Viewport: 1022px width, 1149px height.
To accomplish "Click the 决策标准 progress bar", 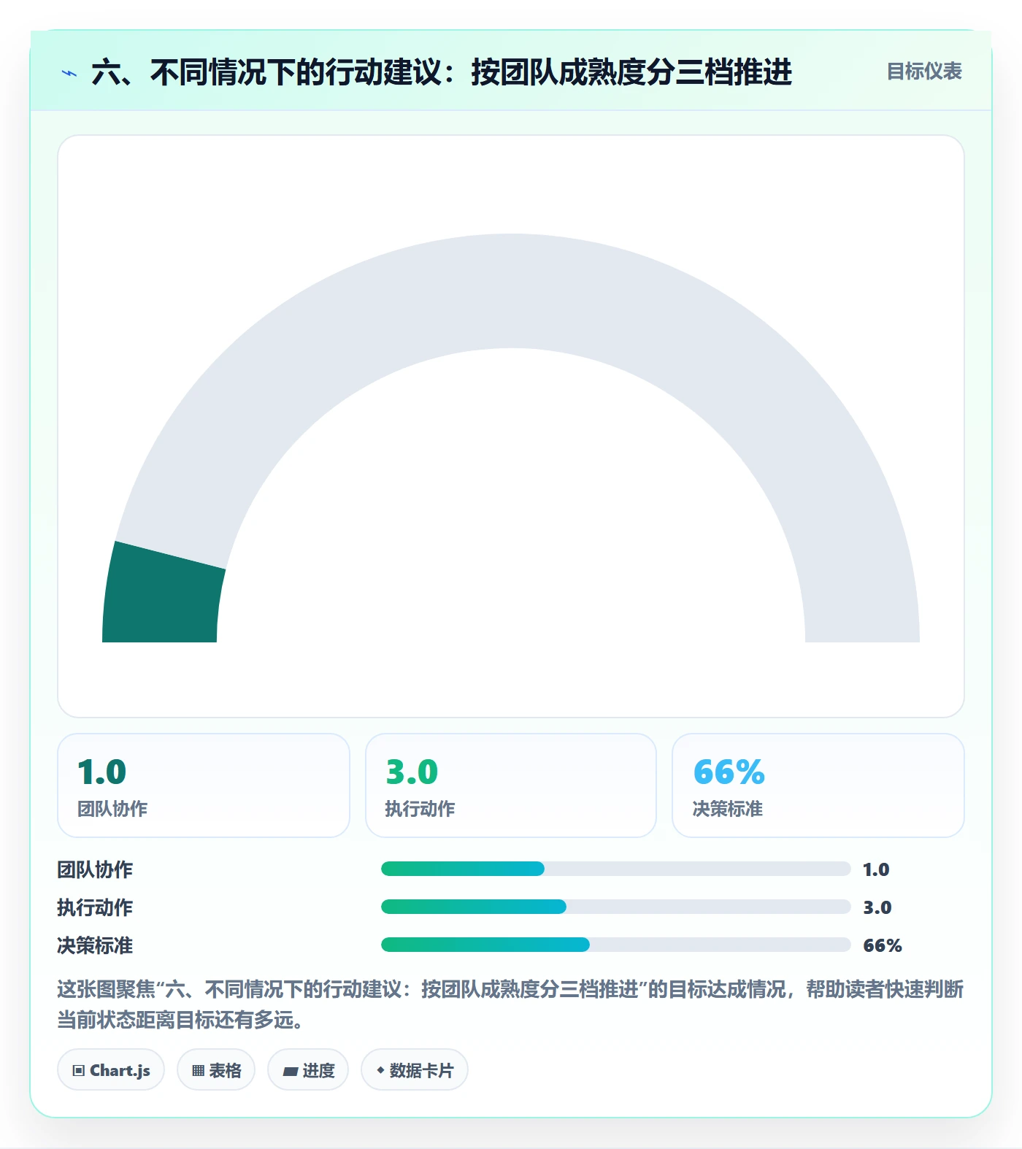I will [x=615, y=945].
